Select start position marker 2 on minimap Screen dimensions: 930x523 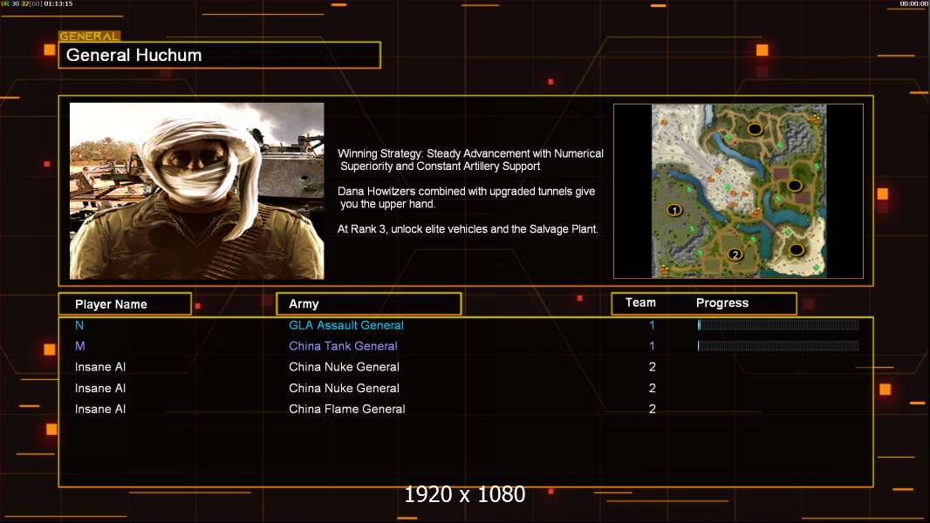click(735, 255)
